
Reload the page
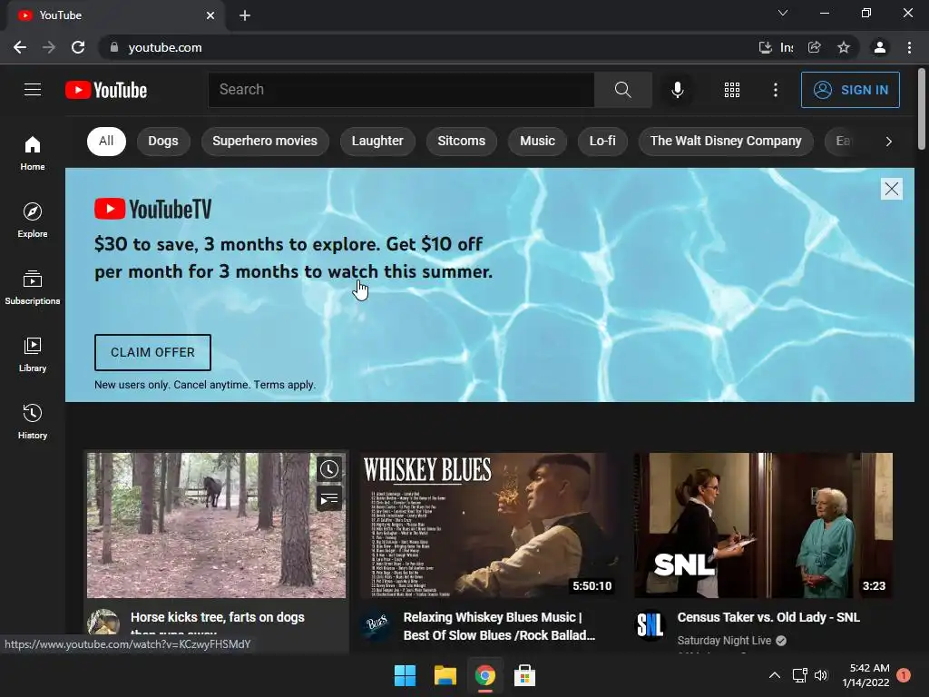tap(78, 47)
